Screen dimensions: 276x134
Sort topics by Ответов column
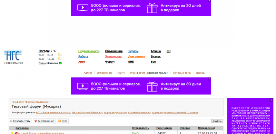click(x=185, y=128)
